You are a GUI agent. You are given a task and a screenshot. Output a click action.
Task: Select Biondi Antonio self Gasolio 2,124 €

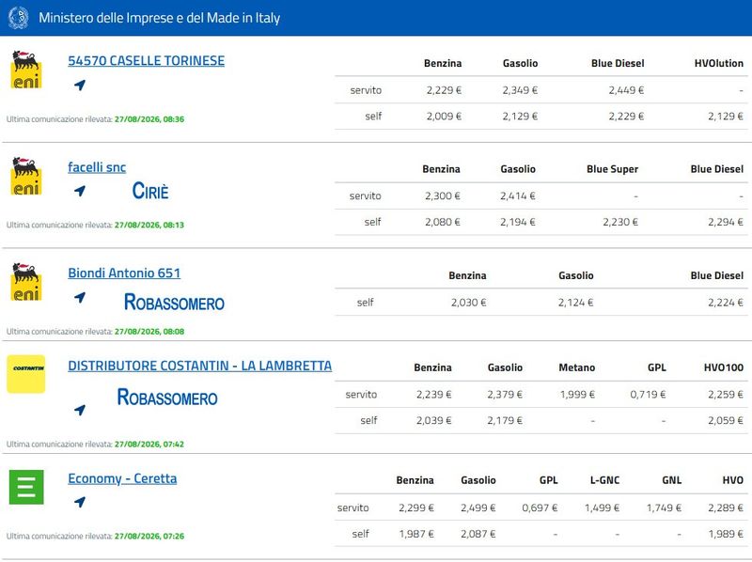point(575,303)
